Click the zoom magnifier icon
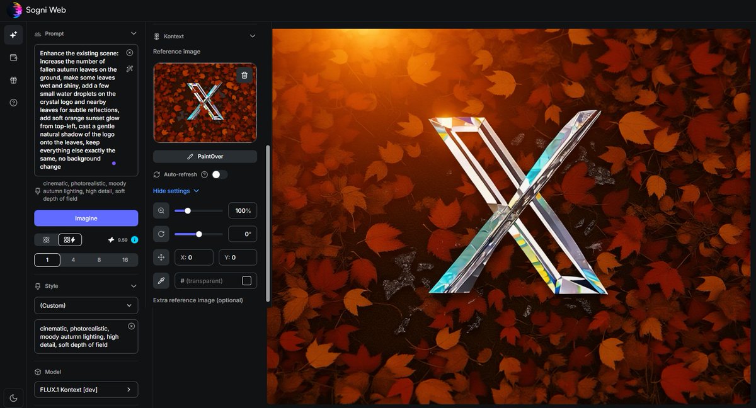 [161, 211]
